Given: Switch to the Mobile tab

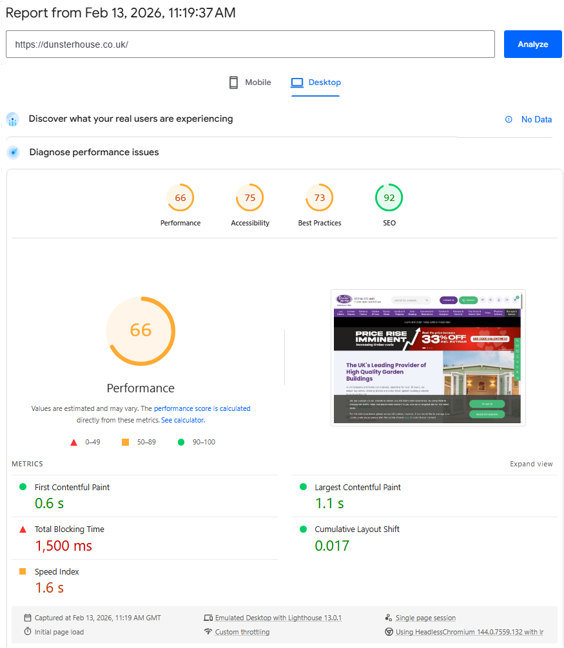Looking at the screenshot, I should 249,82.
